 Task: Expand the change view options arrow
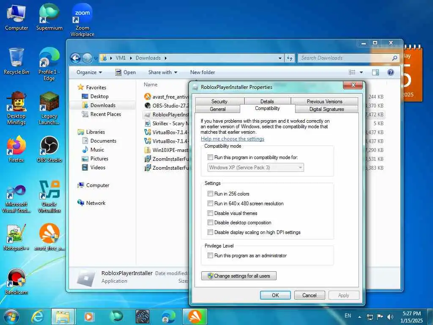361,72
